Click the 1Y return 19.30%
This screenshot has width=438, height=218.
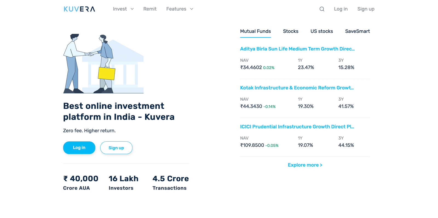306,106
